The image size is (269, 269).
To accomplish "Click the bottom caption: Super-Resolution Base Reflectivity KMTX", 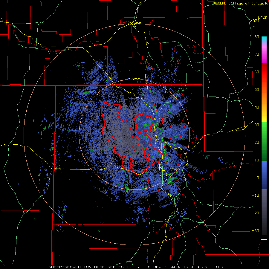I will [x=136, y=267].
